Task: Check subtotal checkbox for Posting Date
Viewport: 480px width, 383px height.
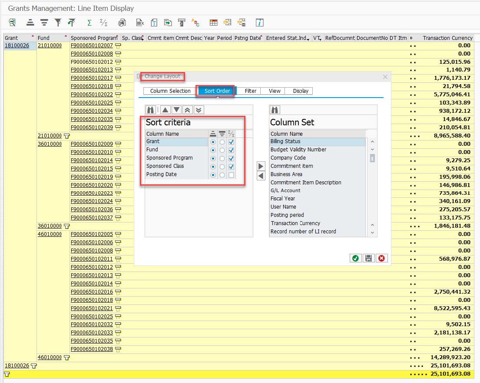Action: tap(232, 175)
